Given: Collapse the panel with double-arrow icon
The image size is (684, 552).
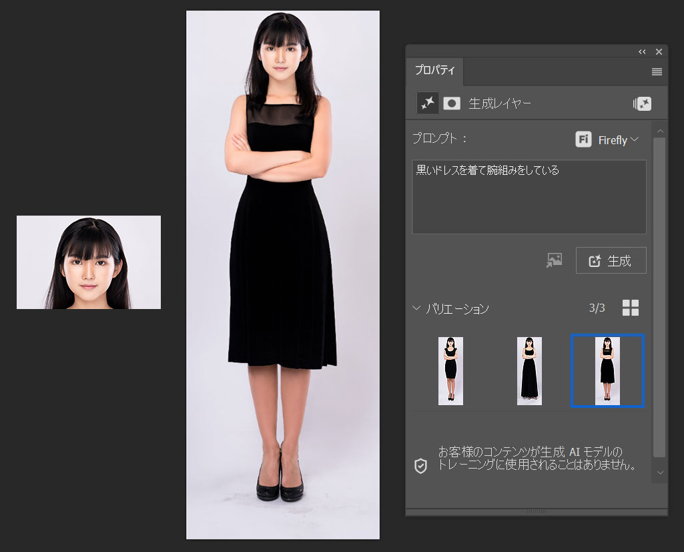Looking at the screenshot, I should pos(642,52).
